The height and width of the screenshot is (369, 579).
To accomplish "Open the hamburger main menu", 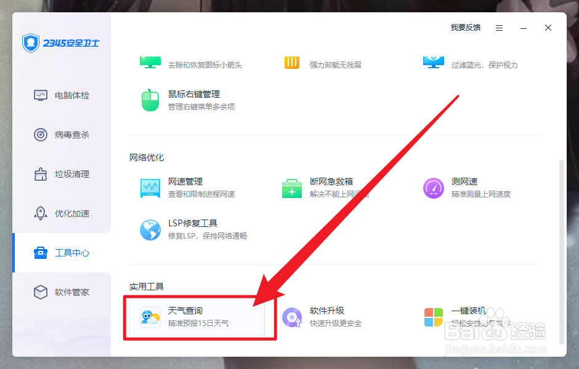I will click(499, 28).
